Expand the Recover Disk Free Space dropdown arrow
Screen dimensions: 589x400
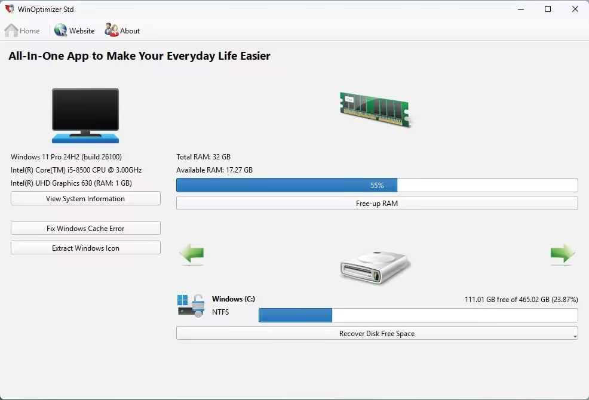(x=575, y=337)
